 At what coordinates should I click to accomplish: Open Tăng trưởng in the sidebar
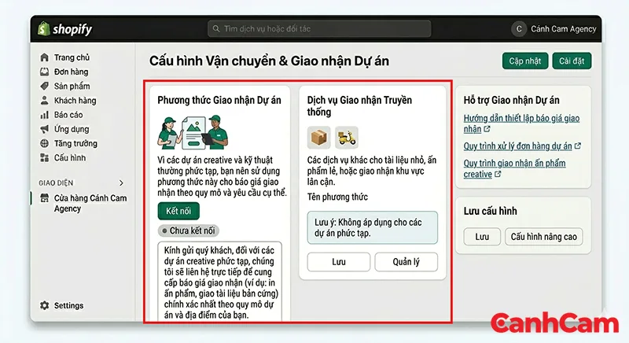click(x=75, y=143)
